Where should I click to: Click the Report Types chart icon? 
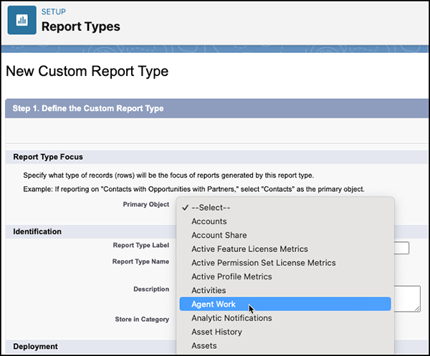tap(22, 20)
